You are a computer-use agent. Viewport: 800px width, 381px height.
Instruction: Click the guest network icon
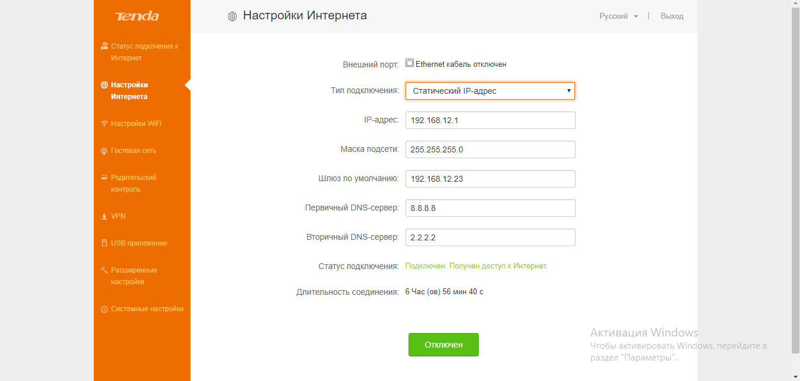104,151
